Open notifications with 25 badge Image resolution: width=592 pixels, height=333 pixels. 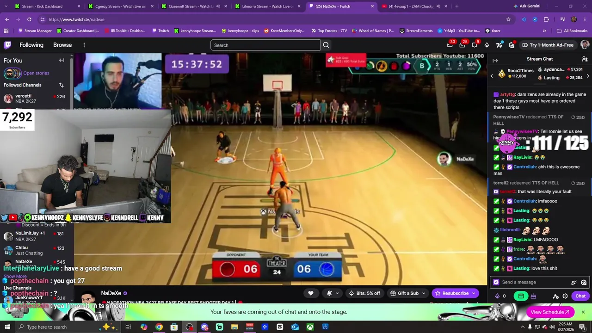point(462,45)
